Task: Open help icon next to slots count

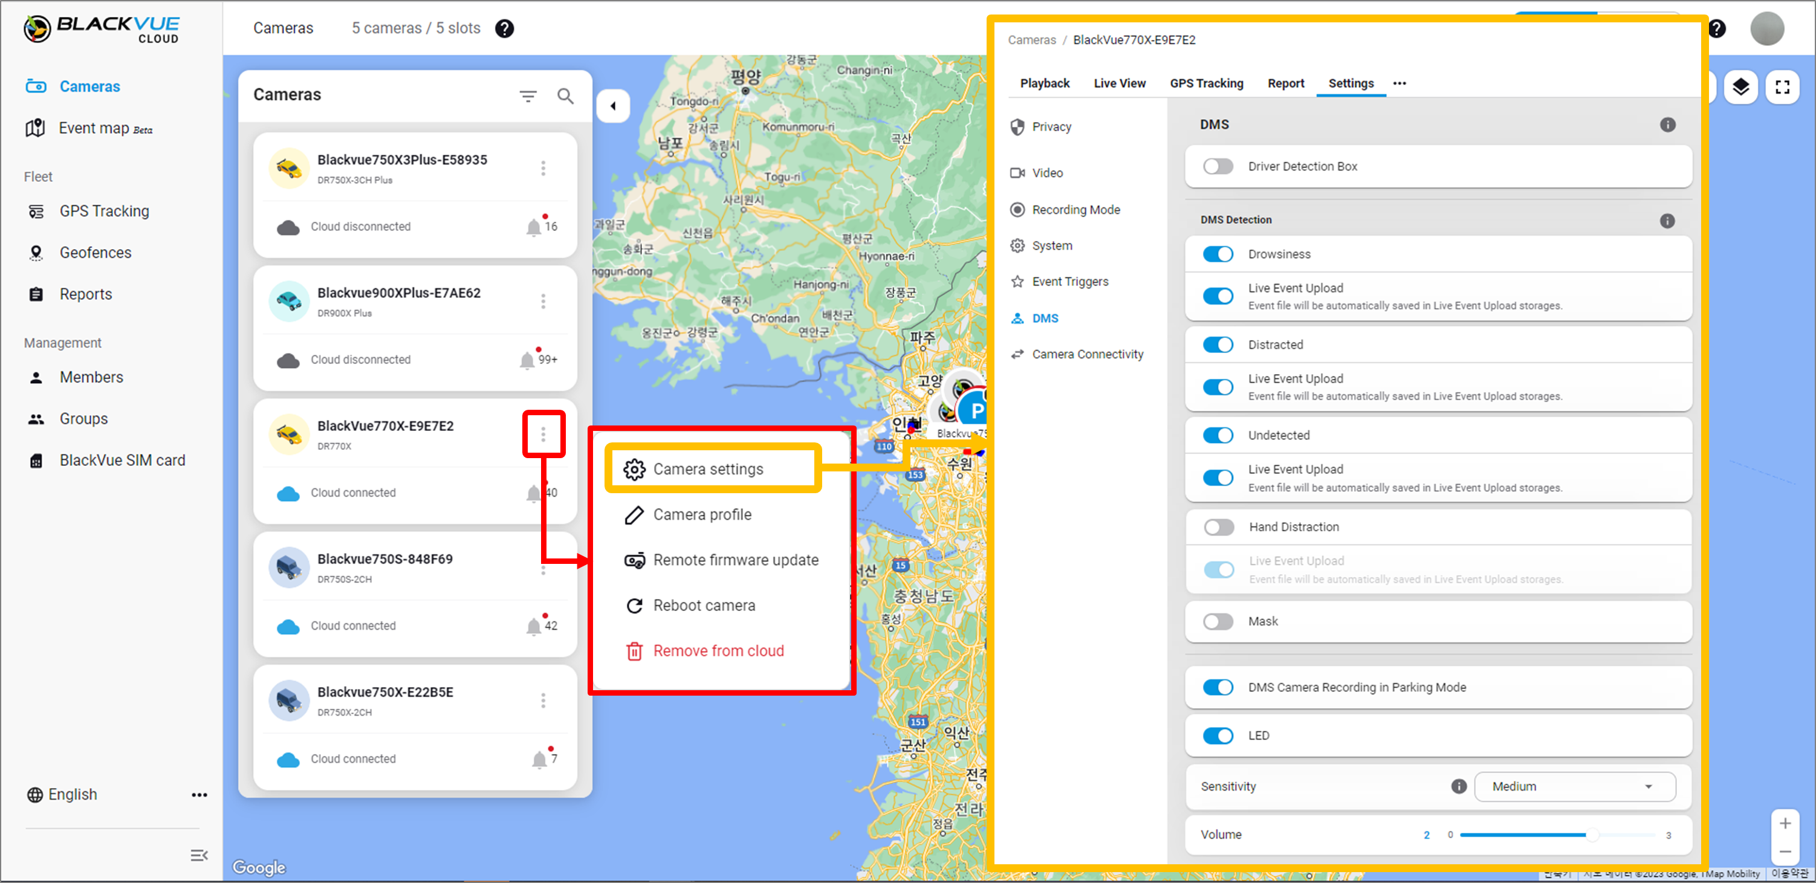Action: click(504, 28)
